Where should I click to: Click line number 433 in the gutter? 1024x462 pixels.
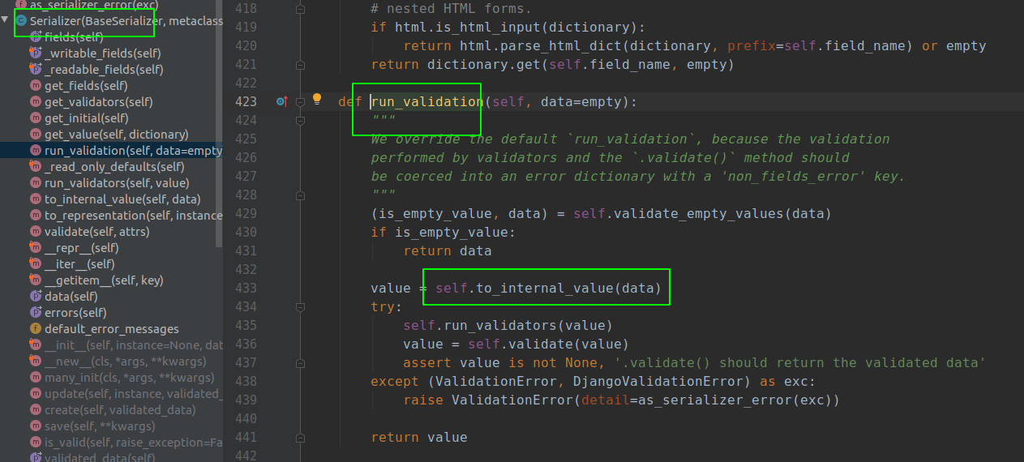tap(246, 288)
